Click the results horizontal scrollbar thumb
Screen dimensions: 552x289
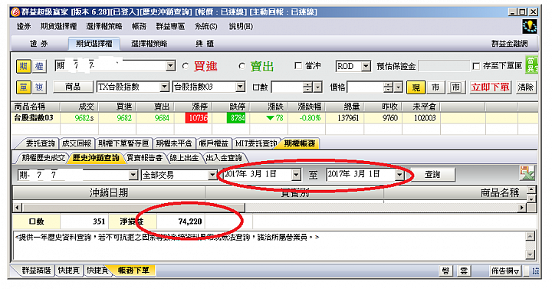click(133, 208)
